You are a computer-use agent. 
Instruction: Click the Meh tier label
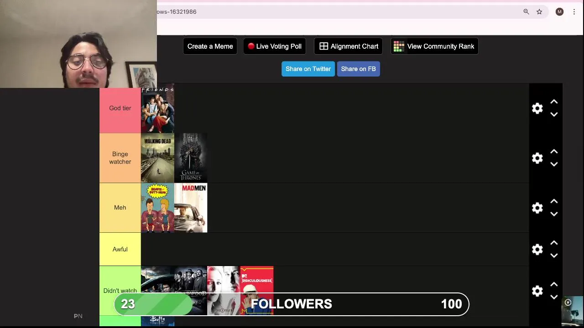(x=120, y=208)
